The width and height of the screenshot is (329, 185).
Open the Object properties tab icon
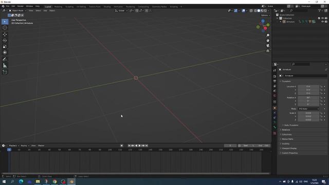(x=275, y=108)
